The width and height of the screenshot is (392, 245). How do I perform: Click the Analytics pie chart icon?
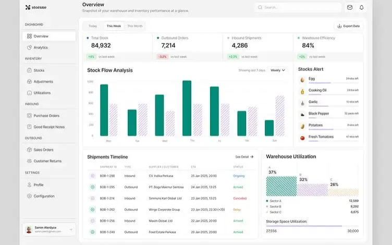point(29,47)
